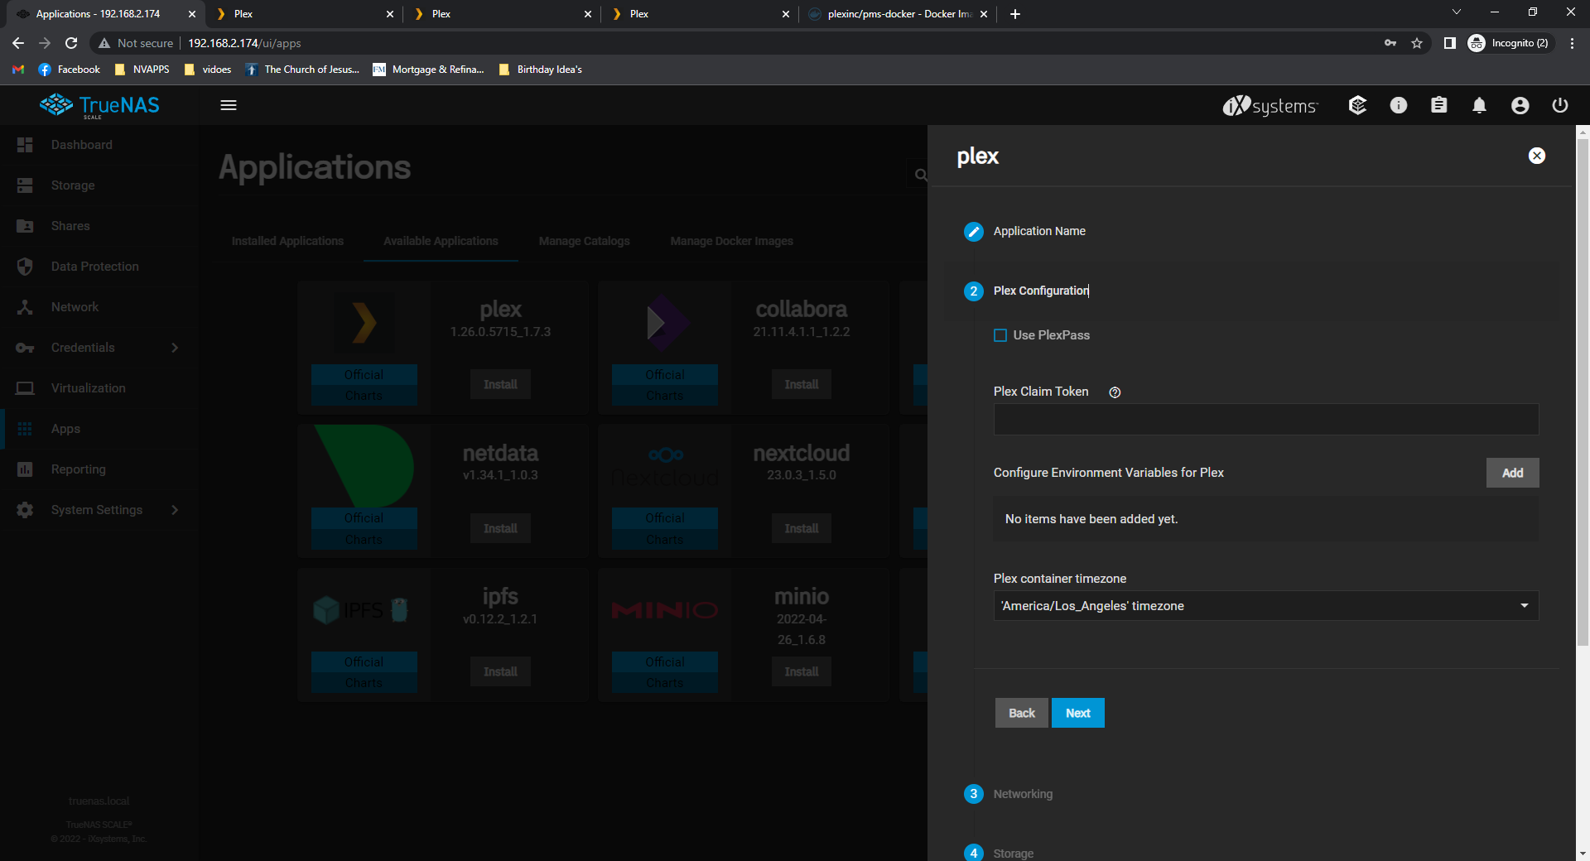Image resolution: width=1590 pixels, height=861 pixels.
Task: Open Network in the sidebar
Action: (x=99, y=307)
